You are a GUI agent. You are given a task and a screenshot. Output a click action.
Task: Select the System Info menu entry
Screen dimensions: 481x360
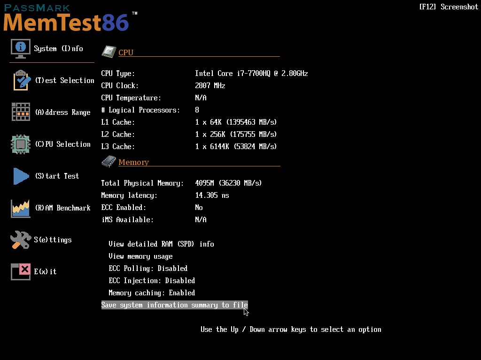60,48
